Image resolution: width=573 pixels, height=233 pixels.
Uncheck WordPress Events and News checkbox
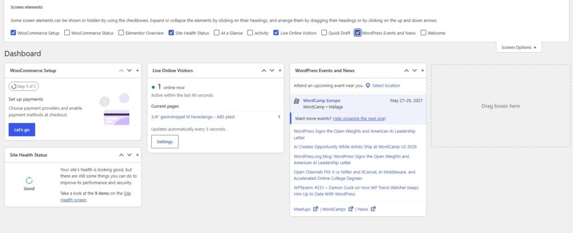click(358, 33)
